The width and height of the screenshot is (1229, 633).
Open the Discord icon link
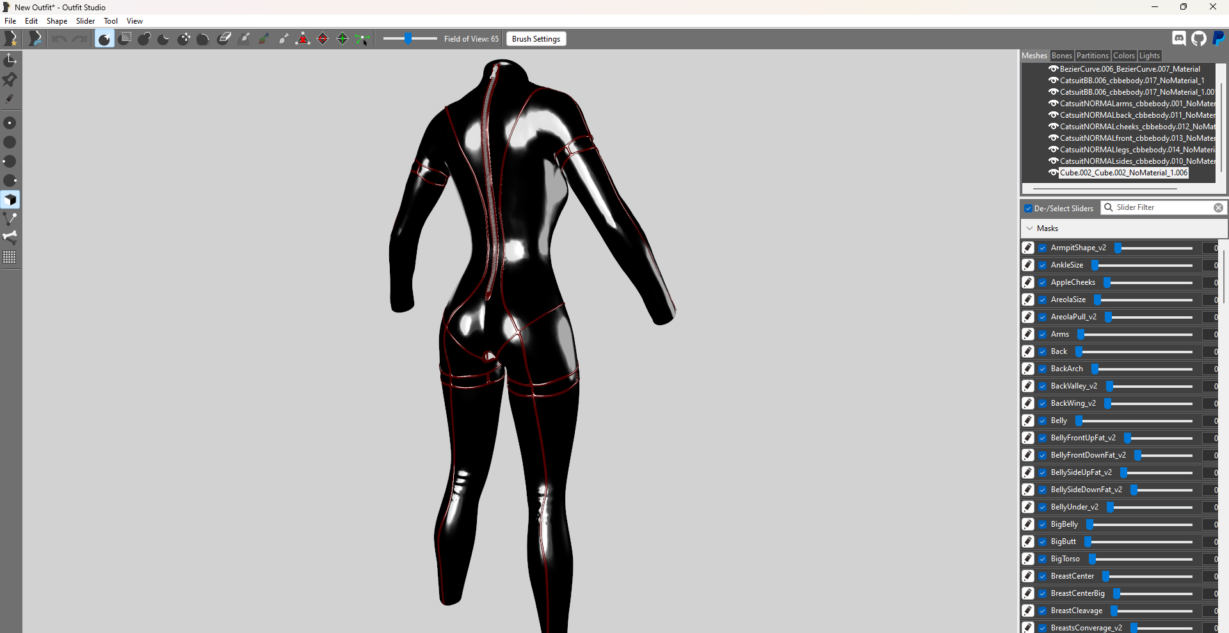tap(1179, 38)
